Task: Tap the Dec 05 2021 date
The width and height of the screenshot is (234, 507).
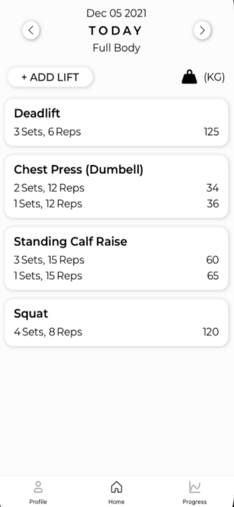Action: [x=116, y=13]
